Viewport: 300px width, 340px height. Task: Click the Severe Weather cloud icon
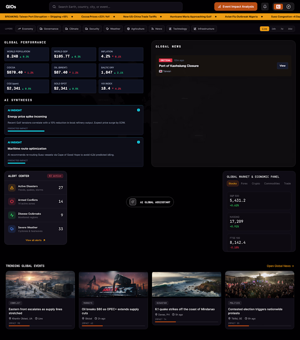click(x=12, y=229)
